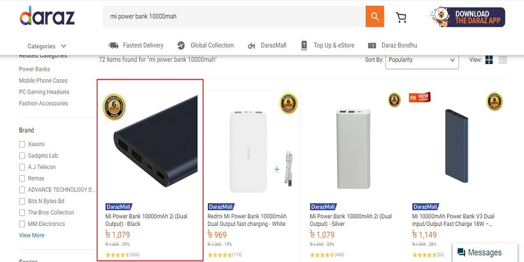524x262 pixels.
Task: Click the Download the Daraz App banner
Action: pos(468,17)
